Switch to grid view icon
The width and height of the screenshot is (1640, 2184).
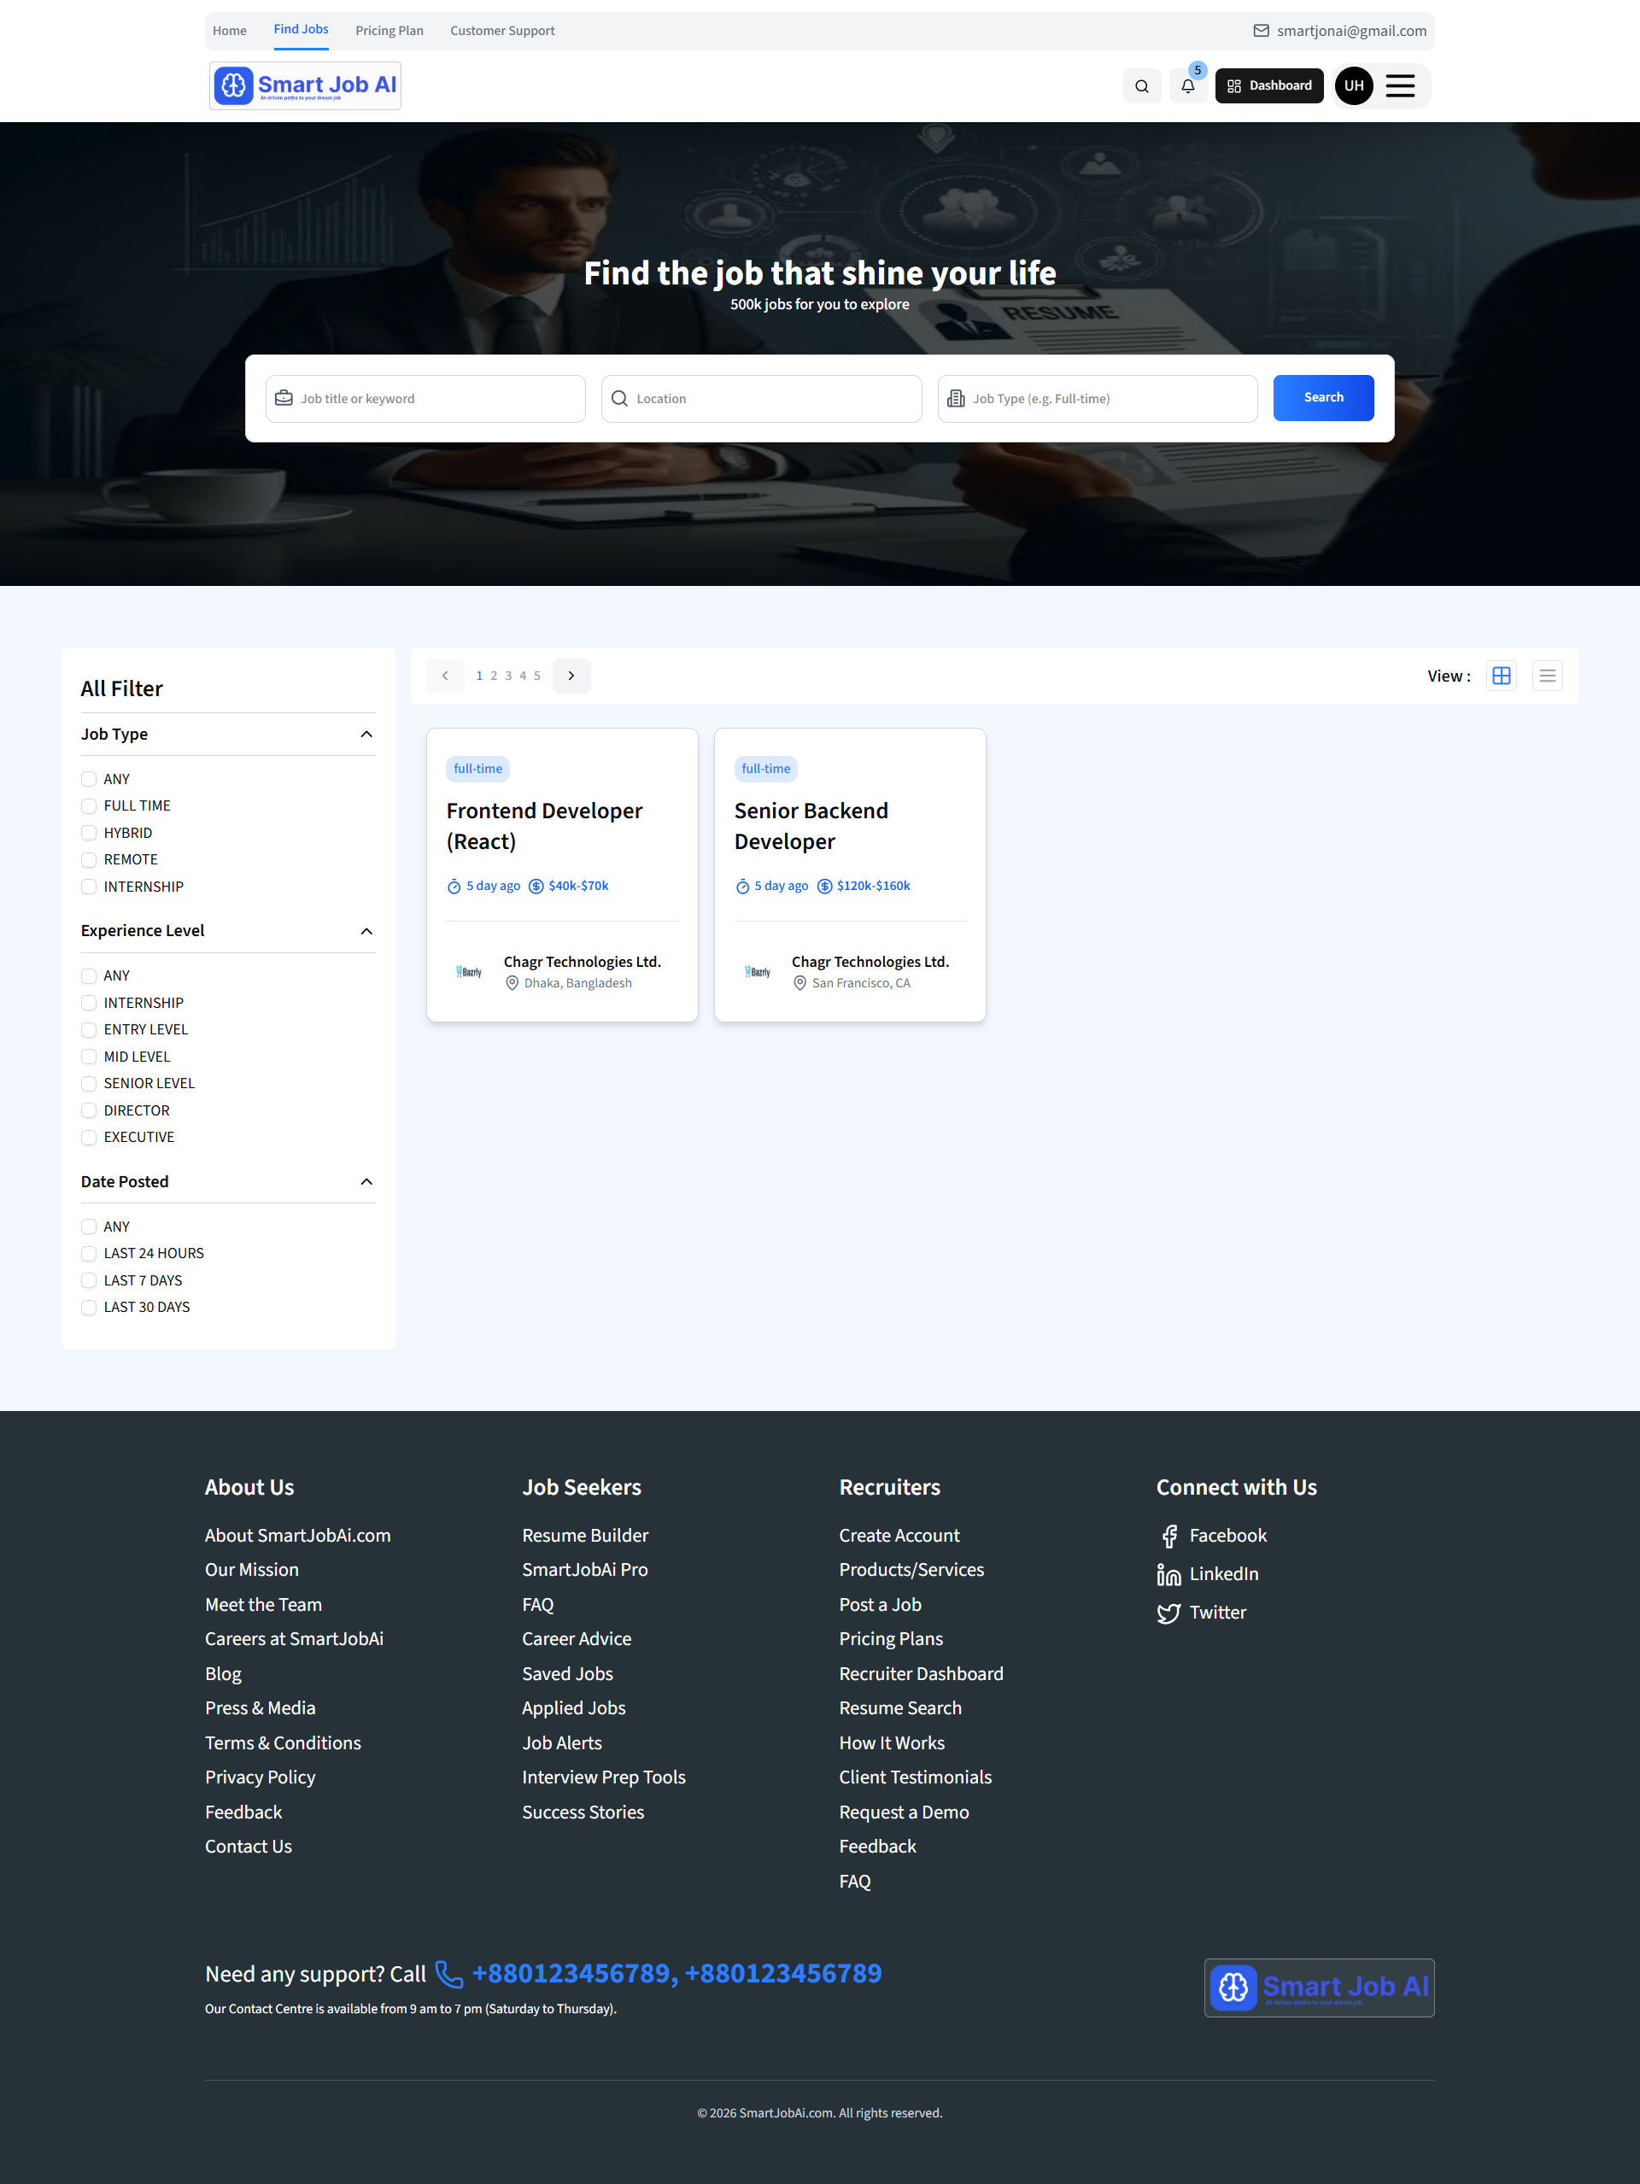click(1501, 676)
